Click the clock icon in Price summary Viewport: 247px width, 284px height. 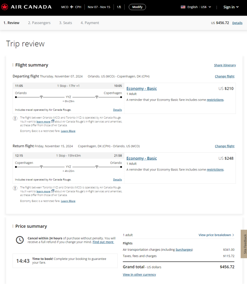click(x=20, y=240)
